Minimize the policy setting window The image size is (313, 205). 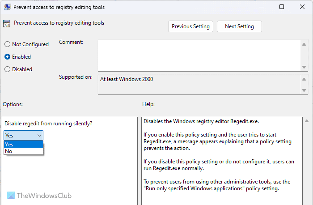coord(261,7)
